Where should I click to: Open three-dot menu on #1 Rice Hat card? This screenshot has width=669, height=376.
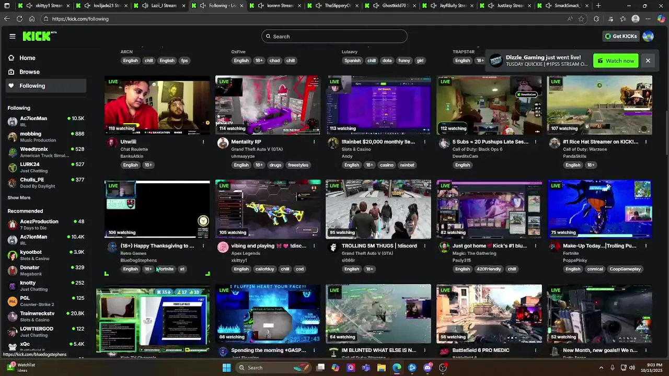tap(646, 142)
